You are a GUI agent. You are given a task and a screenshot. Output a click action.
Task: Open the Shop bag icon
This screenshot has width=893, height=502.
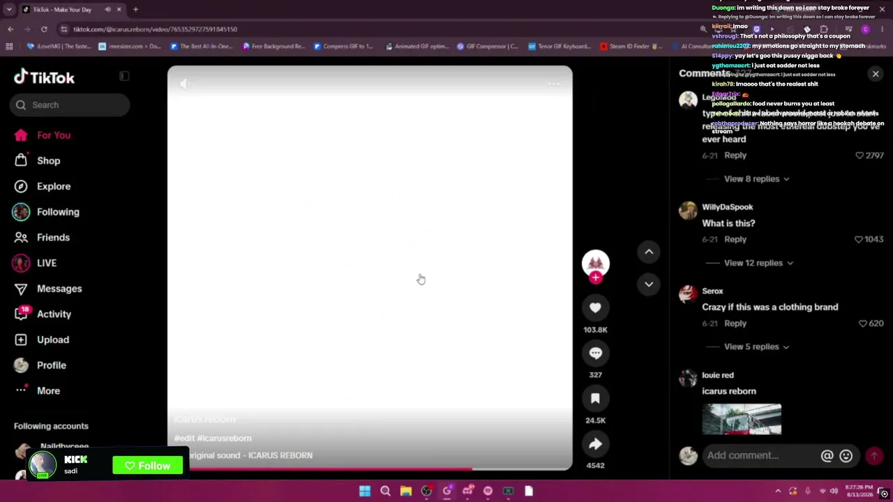[x=21, y=160]
